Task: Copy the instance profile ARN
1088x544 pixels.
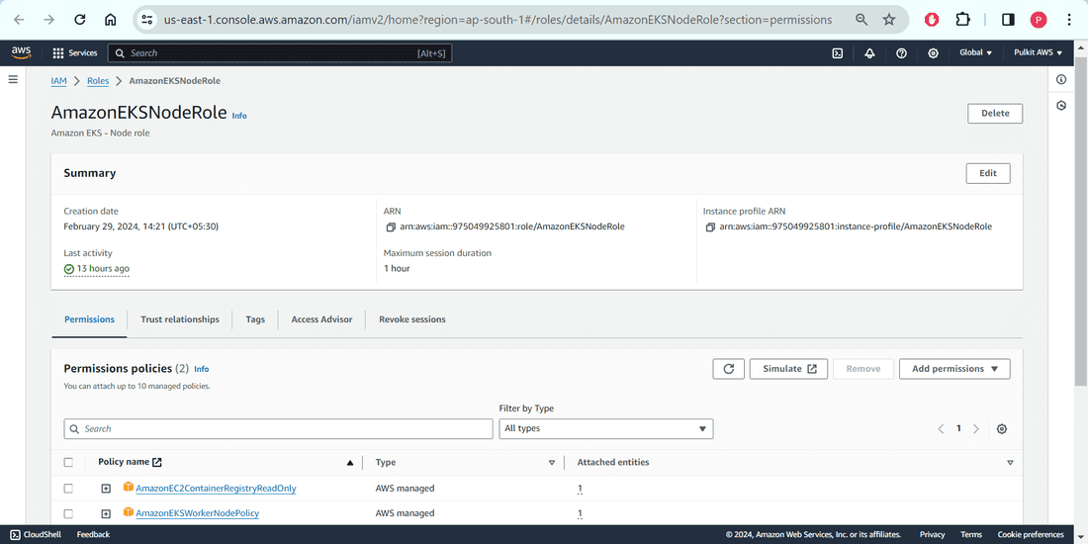Action: 710,227
